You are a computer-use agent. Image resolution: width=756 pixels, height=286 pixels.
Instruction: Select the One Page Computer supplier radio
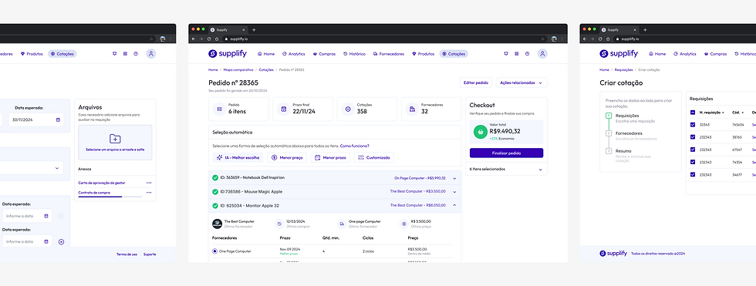point(214,251)
